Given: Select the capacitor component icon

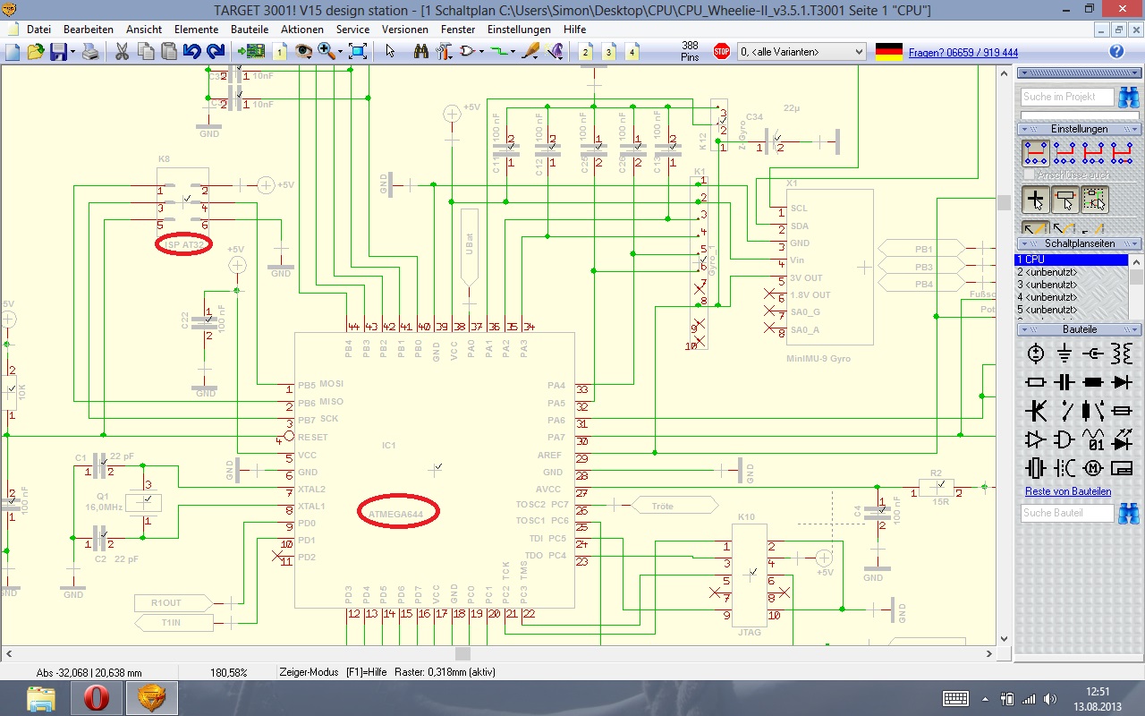Looking at the screenshot, I should point(1064,382).
